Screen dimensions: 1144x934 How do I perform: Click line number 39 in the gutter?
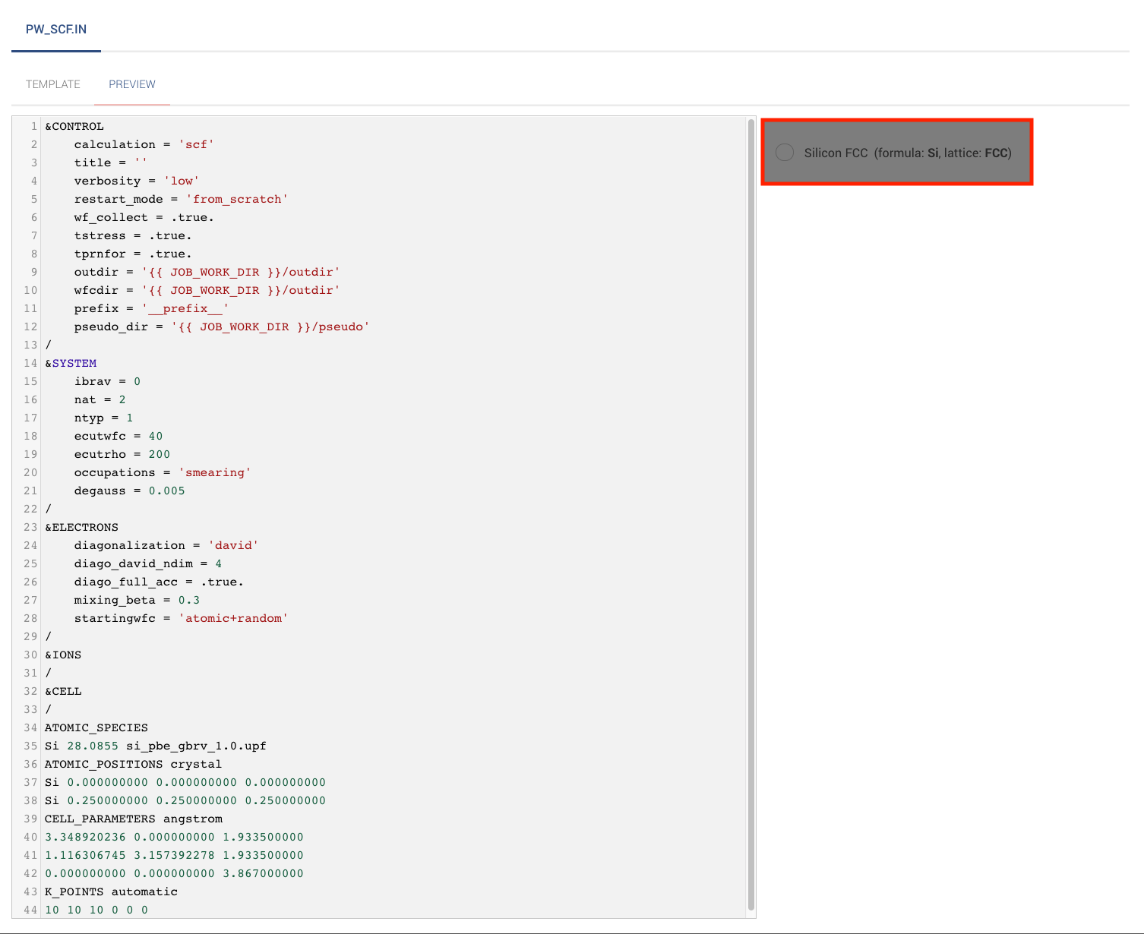pyautogui.click(x=30, y=819)
